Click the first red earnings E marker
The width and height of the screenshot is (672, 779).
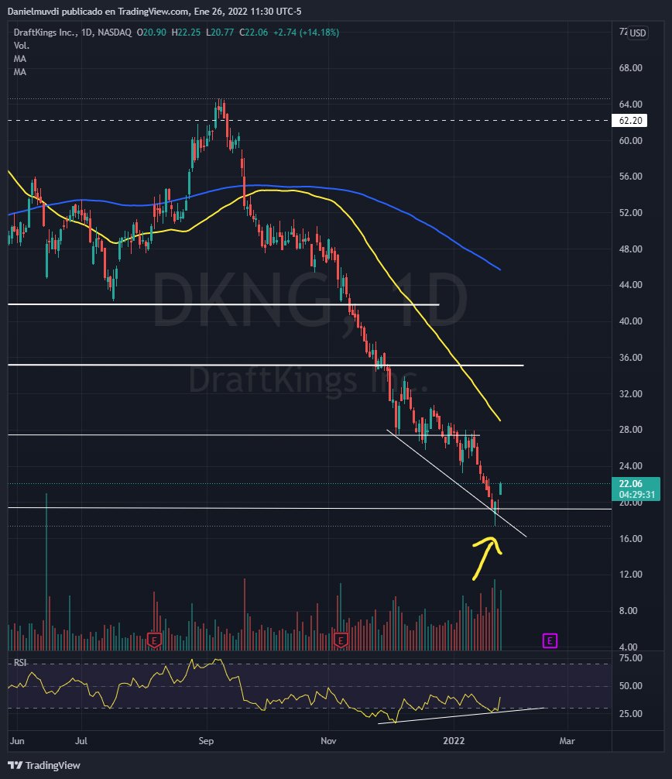tap(155, 640)
